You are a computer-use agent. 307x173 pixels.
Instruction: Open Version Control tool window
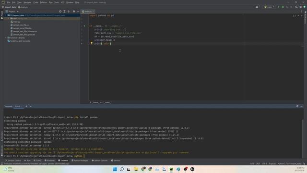click(13, 161)
